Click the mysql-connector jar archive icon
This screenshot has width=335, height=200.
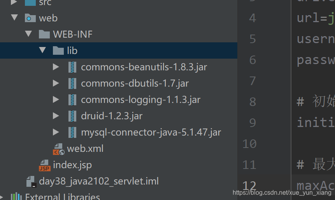[x=72, y=132]
